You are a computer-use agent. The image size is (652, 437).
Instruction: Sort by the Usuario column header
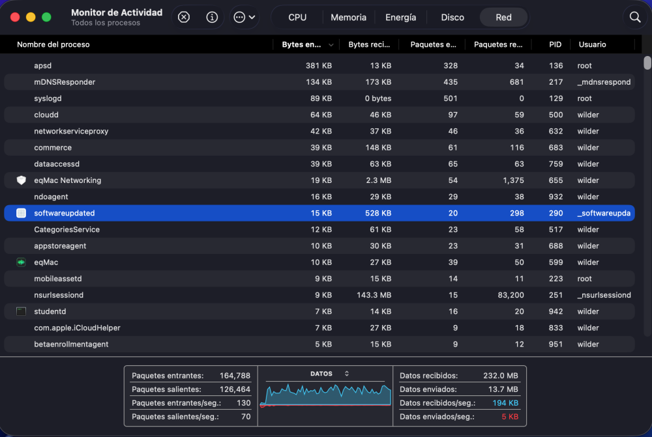coord(592,44)
